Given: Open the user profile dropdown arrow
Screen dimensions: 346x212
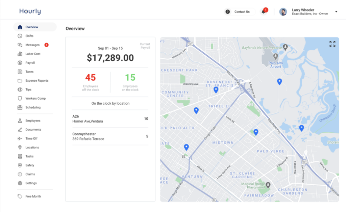Looking at the screenshot, I should pyautogui.click(x=336, y=11).
